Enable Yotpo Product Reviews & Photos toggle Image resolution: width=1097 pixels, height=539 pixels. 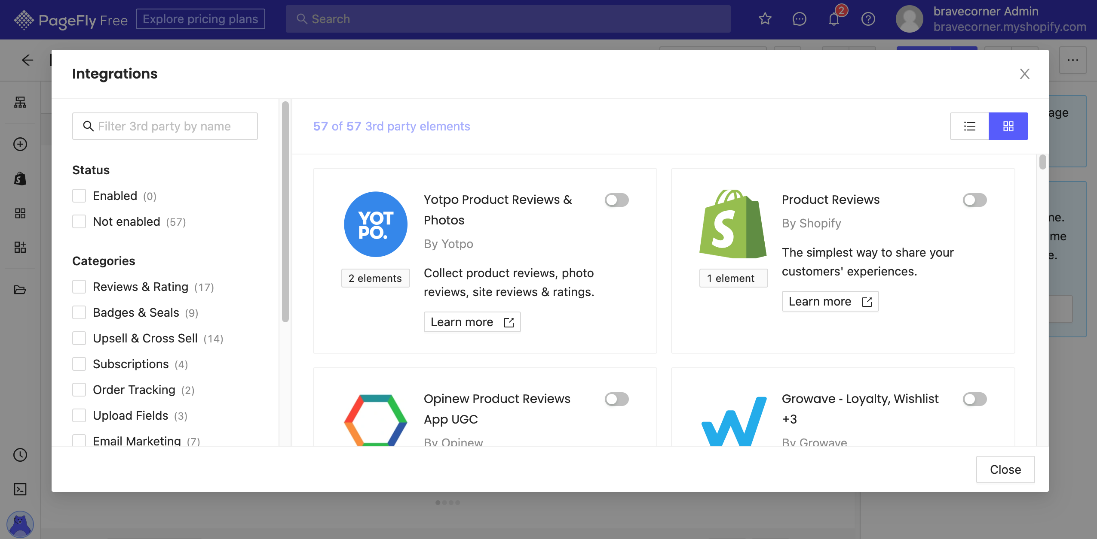coord(617,200)
